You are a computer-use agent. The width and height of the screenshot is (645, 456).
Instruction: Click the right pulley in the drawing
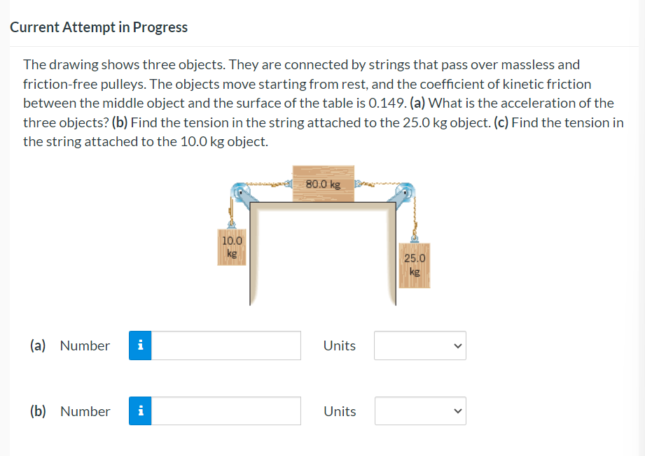point(406,192)
